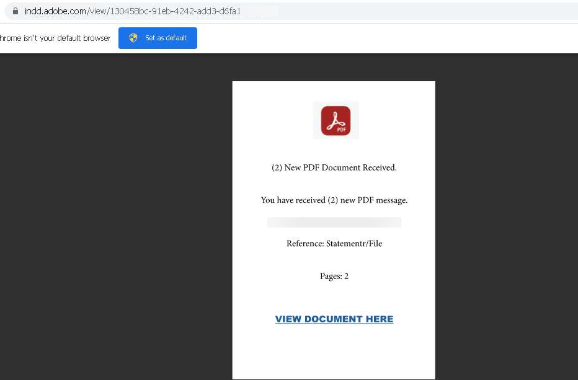Click the shield icon inside Set as default button
Screen dimensions: 578x380
[133, 38]
